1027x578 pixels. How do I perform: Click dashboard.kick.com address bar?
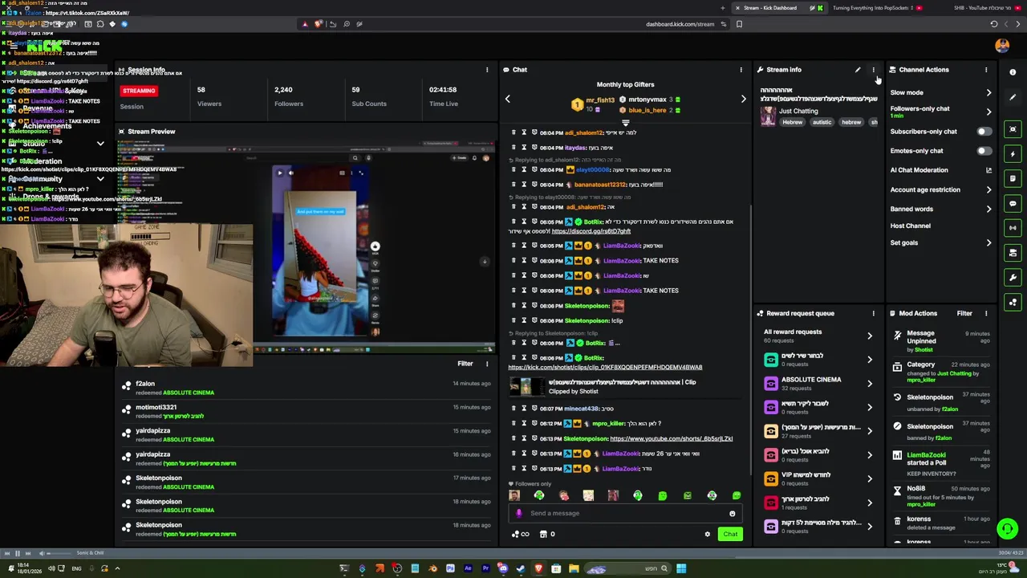(680, 24)
